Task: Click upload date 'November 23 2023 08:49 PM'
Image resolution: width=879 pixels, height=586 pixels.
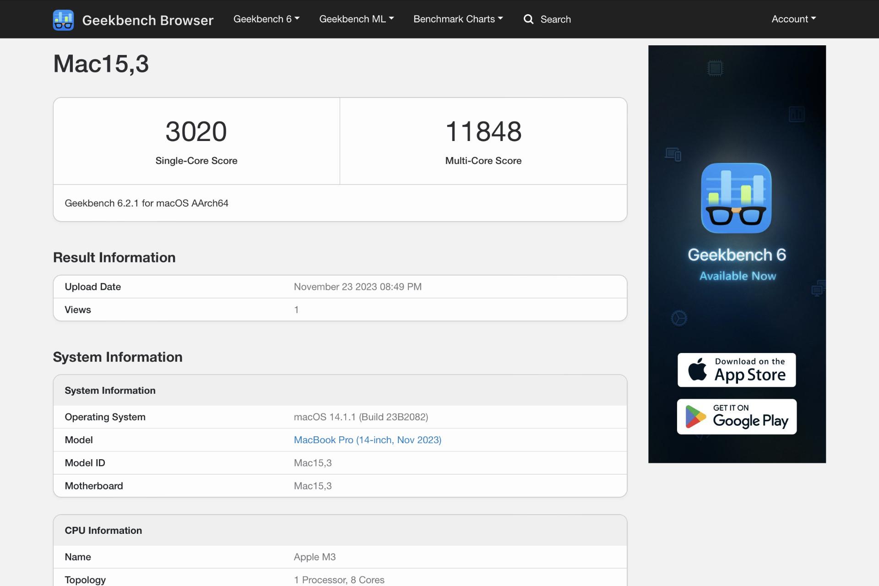Action: pos(358,287)
